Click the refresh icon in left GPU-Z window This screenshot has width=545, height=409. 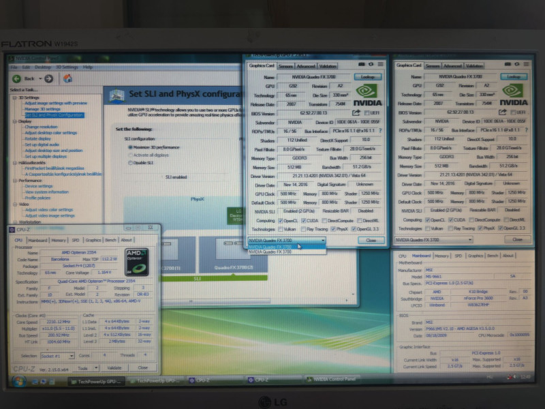(x=371, y=64)
